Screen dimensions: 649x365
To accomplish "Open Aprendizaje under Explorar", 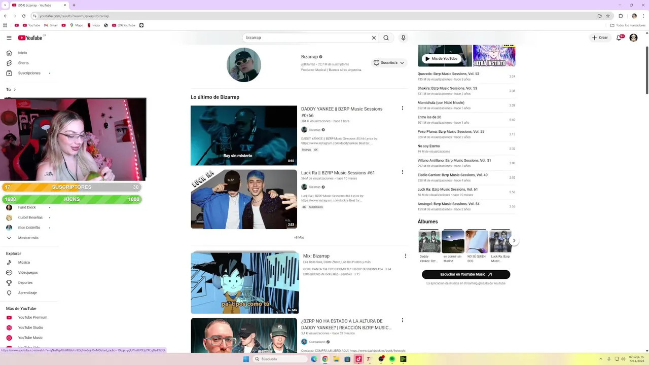I will pos(27,293).
